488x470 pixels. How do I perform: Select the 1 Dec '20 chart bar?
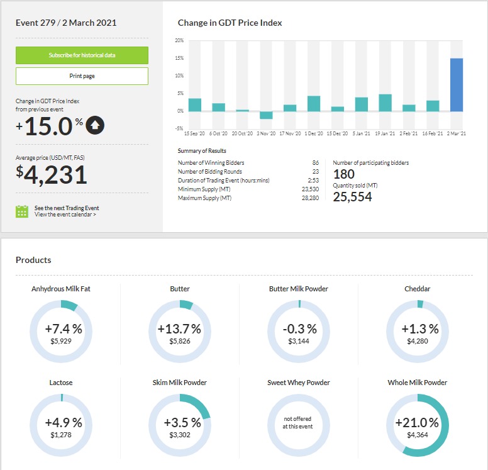tap(314, 104)
